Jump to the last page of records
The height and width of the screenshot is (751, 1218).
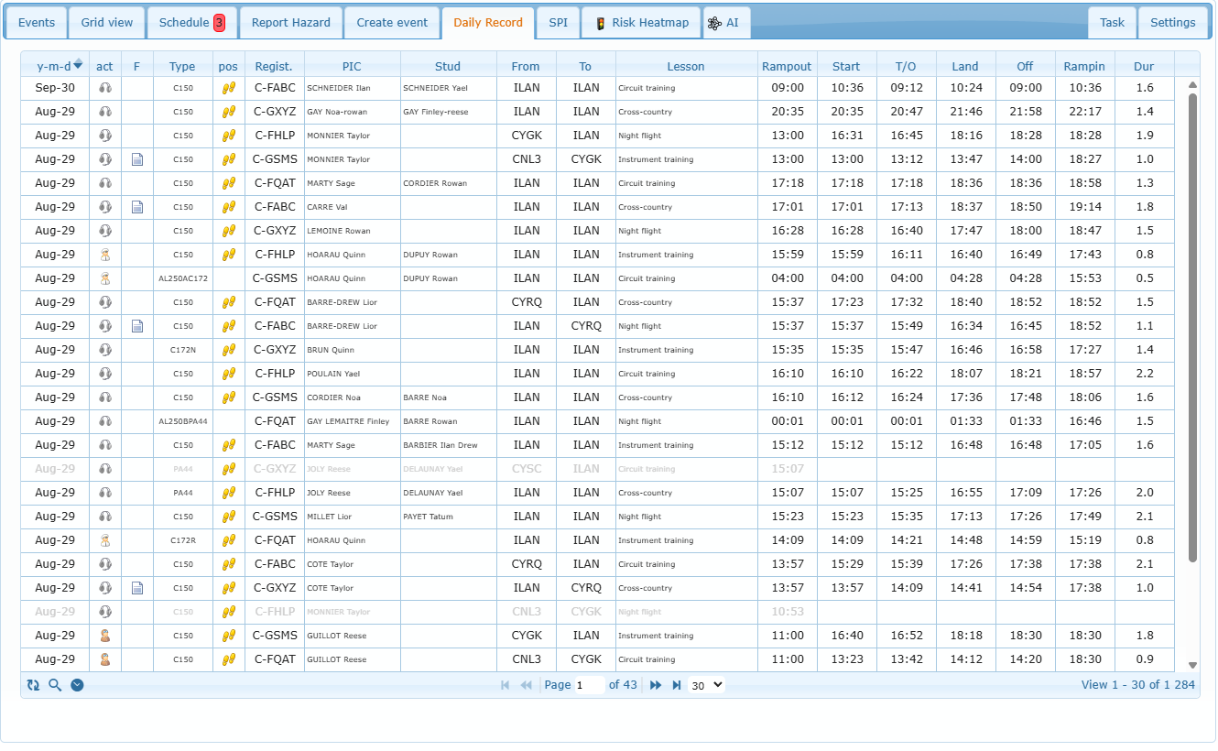pos(677,685)
